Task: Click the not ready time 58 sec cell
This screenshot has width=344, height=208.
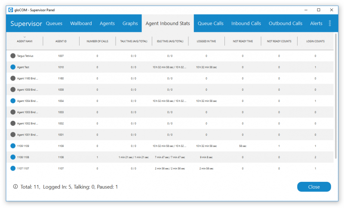Action: [x=243, y=146]
